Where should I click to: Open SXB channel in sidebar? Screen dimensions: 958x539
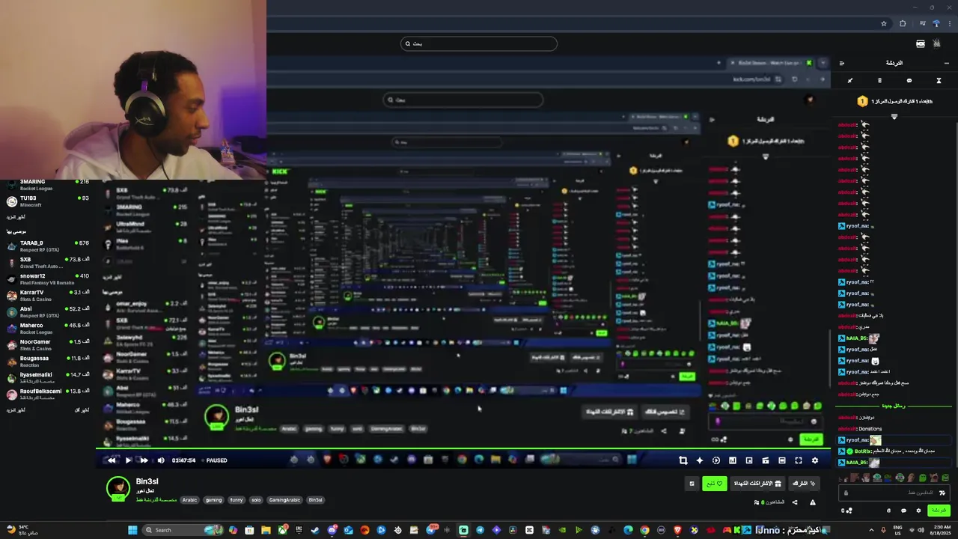[x=46, y=263]
